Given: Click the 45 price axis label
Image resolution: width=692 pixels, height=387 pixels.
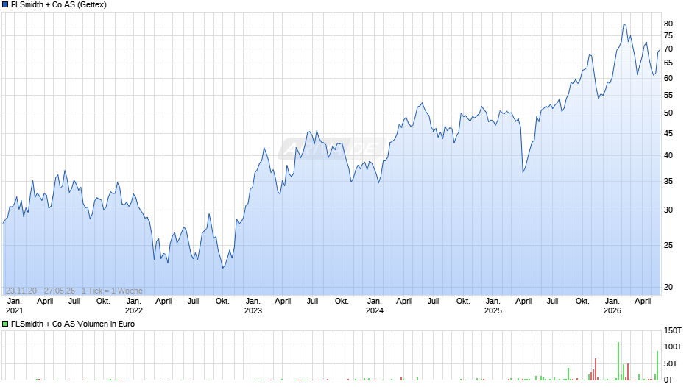Looking at the screenshot, I should click(668, 133).
